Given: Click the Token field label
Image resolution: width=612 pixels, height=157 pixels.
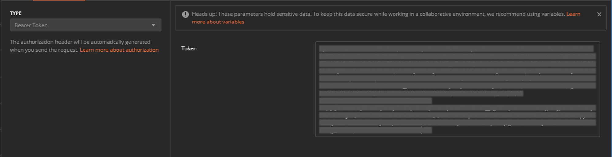Looking at the screenshot, I should (x=189, y=48).
